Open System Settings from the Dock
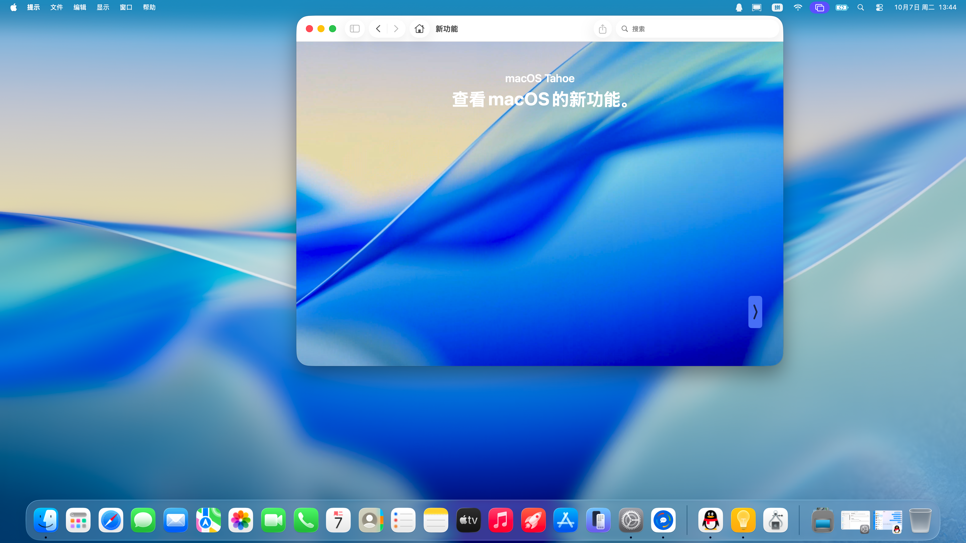966x543 pixels. point(631,520)
